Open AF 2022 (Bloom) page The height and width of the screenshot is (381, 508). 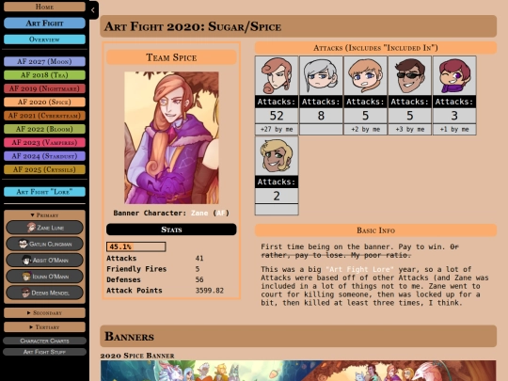(45, 129)
